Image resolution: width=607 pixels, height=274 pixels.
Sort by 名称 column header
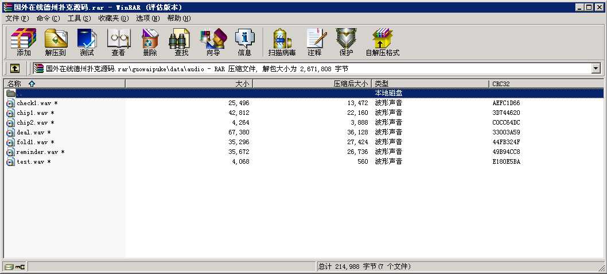(65, 83)
